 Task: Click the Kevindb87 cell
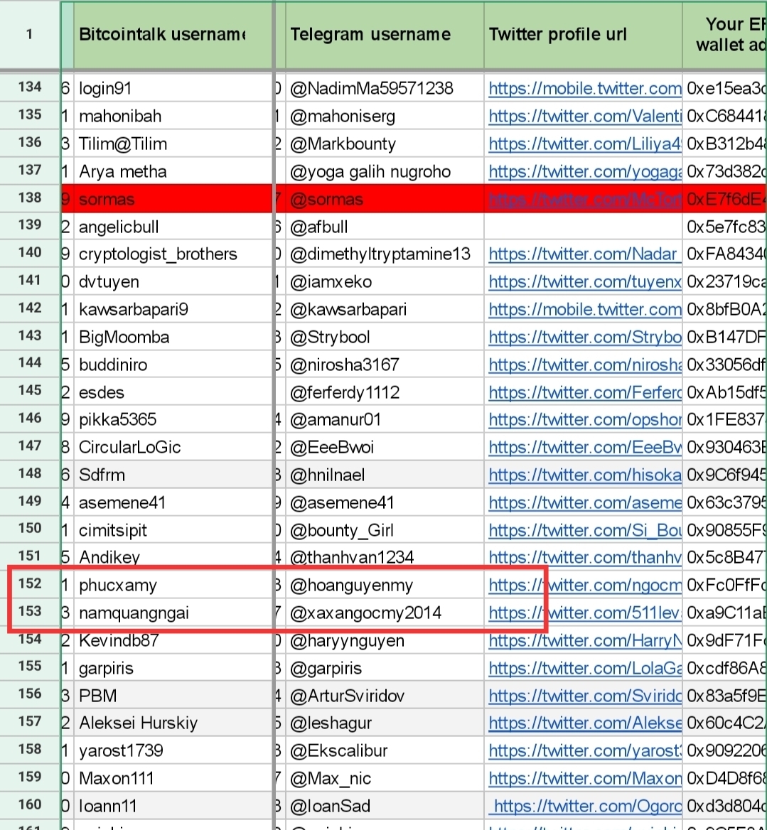click(173, 640)
